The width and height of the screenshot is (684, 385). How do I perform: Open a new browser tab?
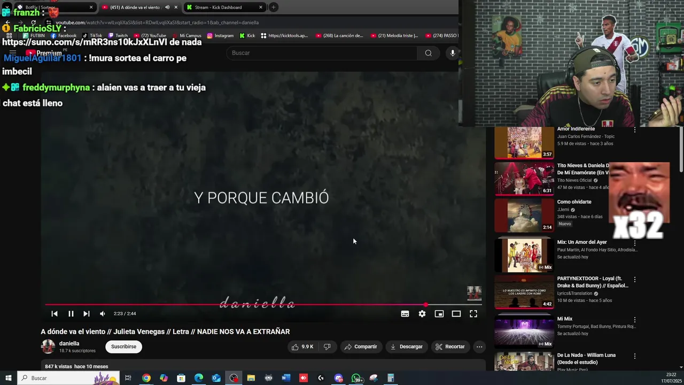(274, 7)
